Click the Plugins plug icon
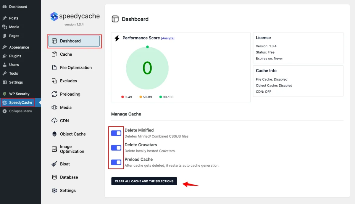The image size is (355, 204). point(4,56)
